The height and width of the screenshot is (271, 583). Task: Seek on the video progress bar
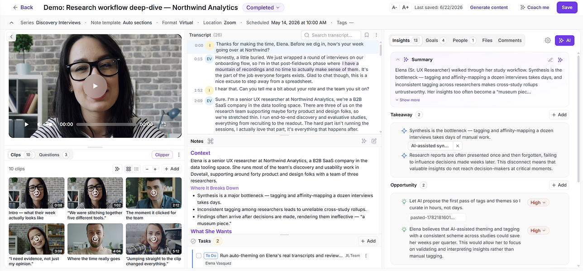tap(106, 124)
